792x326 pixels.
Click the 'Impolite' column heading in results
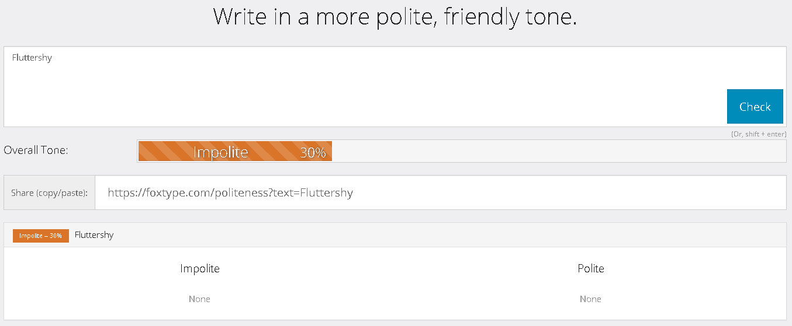coord(200,268)
